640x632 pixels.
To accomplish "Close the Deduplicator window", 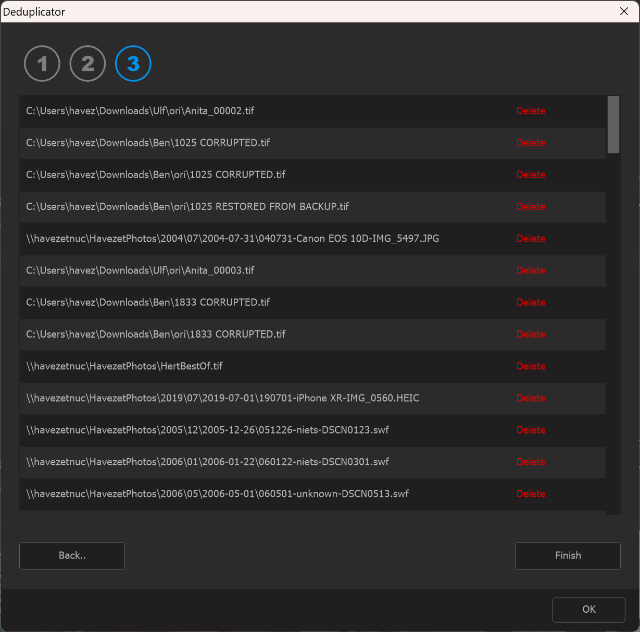I will 624,11.
